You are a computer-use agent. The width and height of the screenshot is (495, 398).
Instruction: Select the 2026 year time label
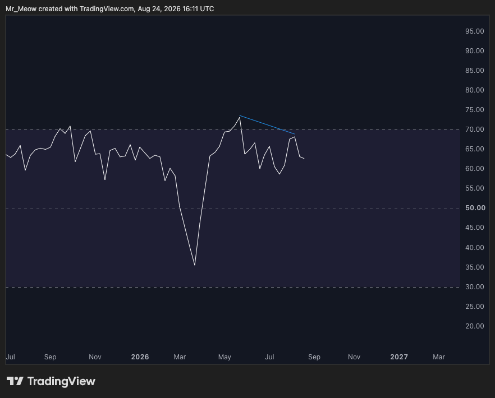140,357
